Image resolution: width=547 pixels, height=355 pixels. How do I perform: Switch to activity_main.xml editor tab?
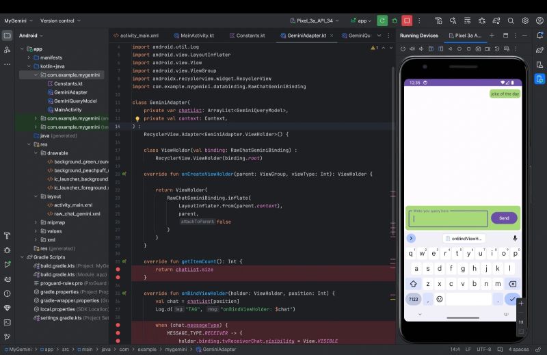pos(136,36)
